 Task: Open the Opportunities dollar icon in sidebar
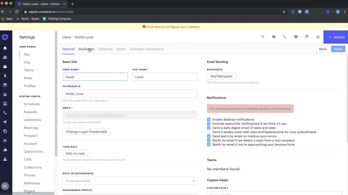[x=5, y=76]
